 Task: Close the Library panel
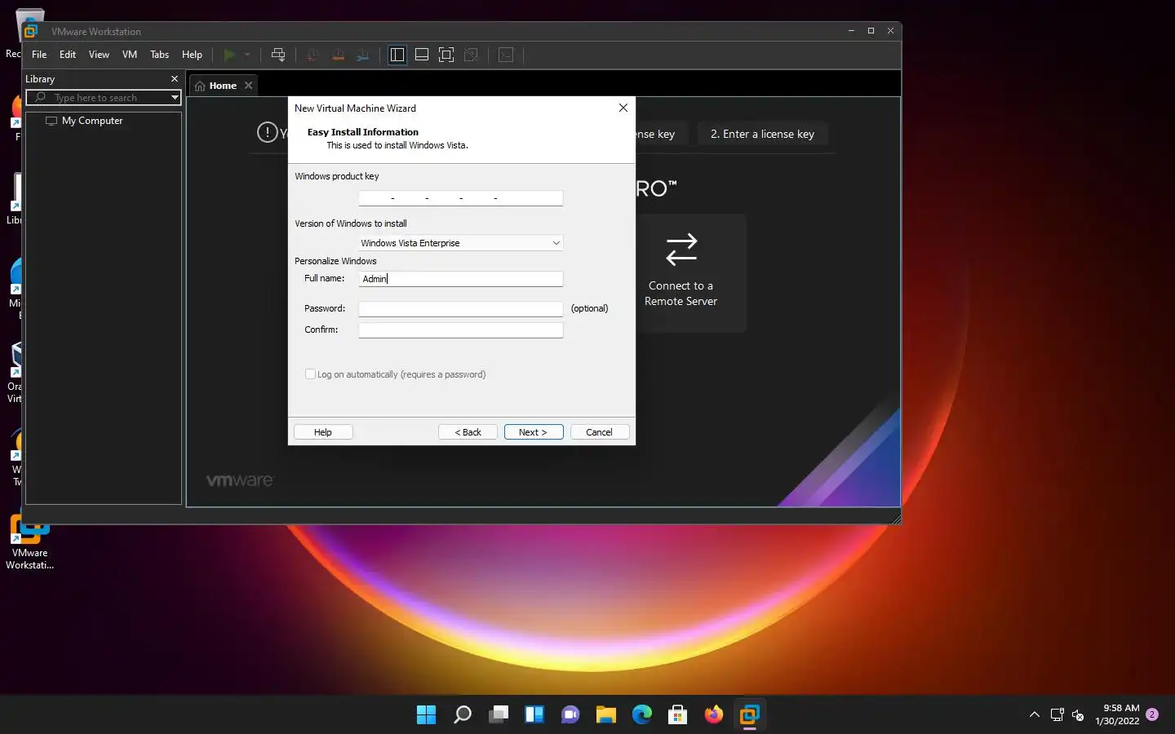[x=175, y=79]
